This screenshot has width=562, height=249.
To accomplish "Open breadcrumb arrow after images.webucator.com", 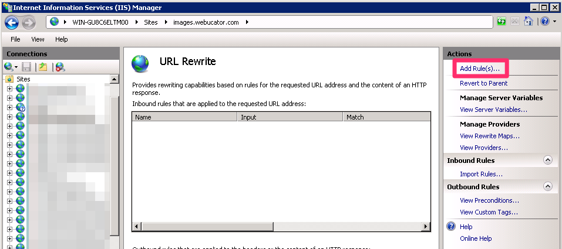I will pos(247,22).
